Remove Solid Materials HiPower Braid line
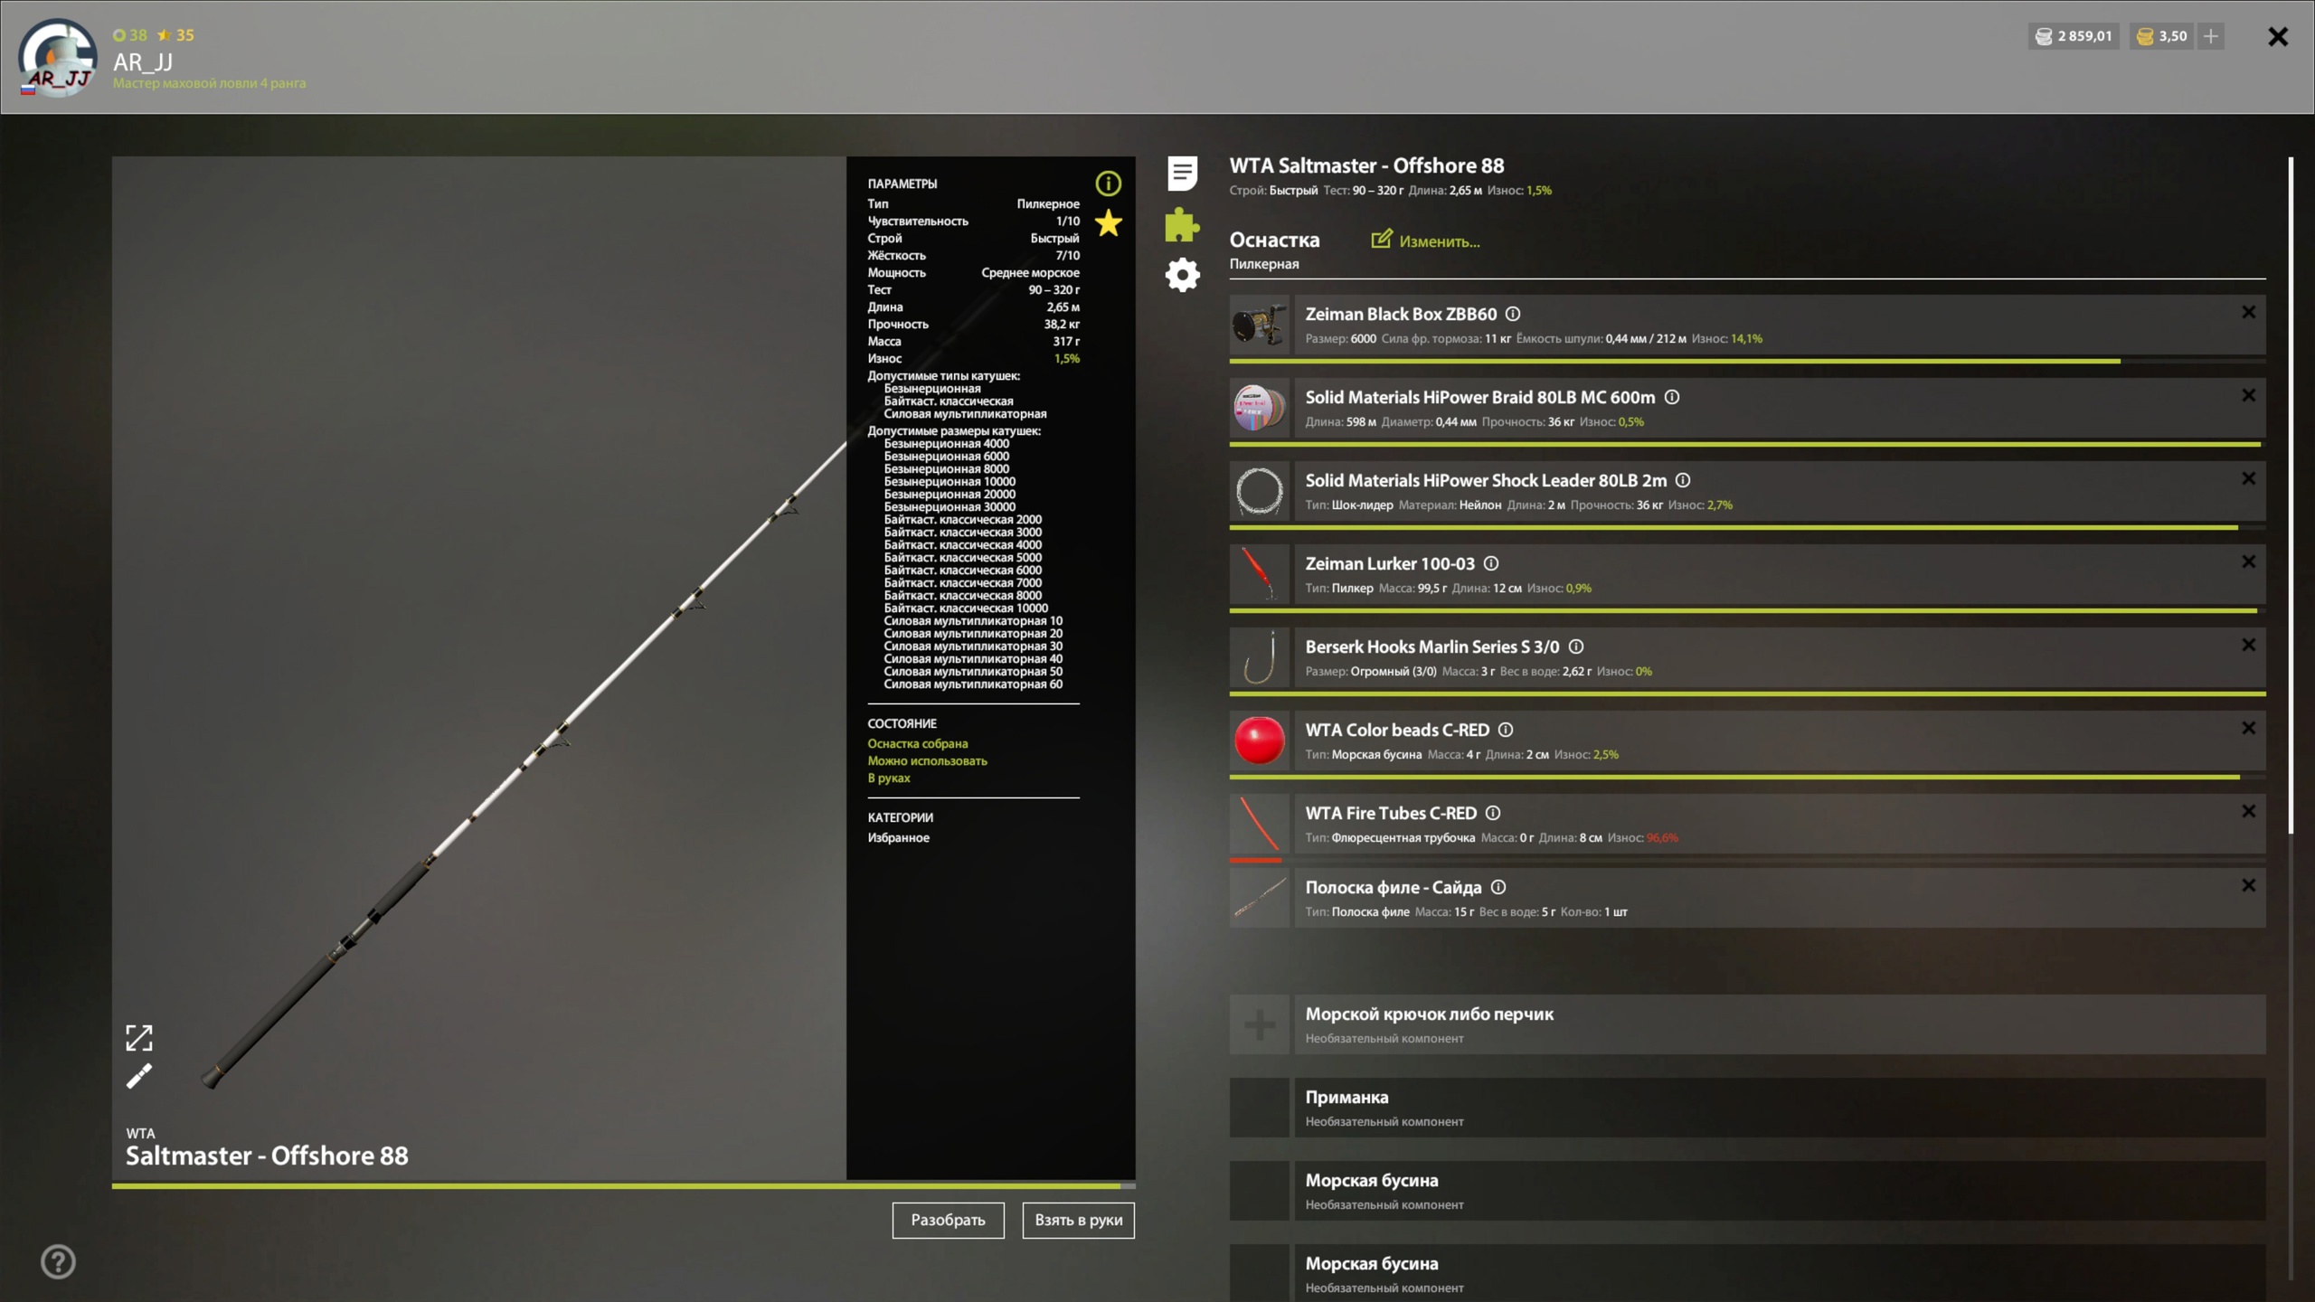 (x=2249, y=395)
